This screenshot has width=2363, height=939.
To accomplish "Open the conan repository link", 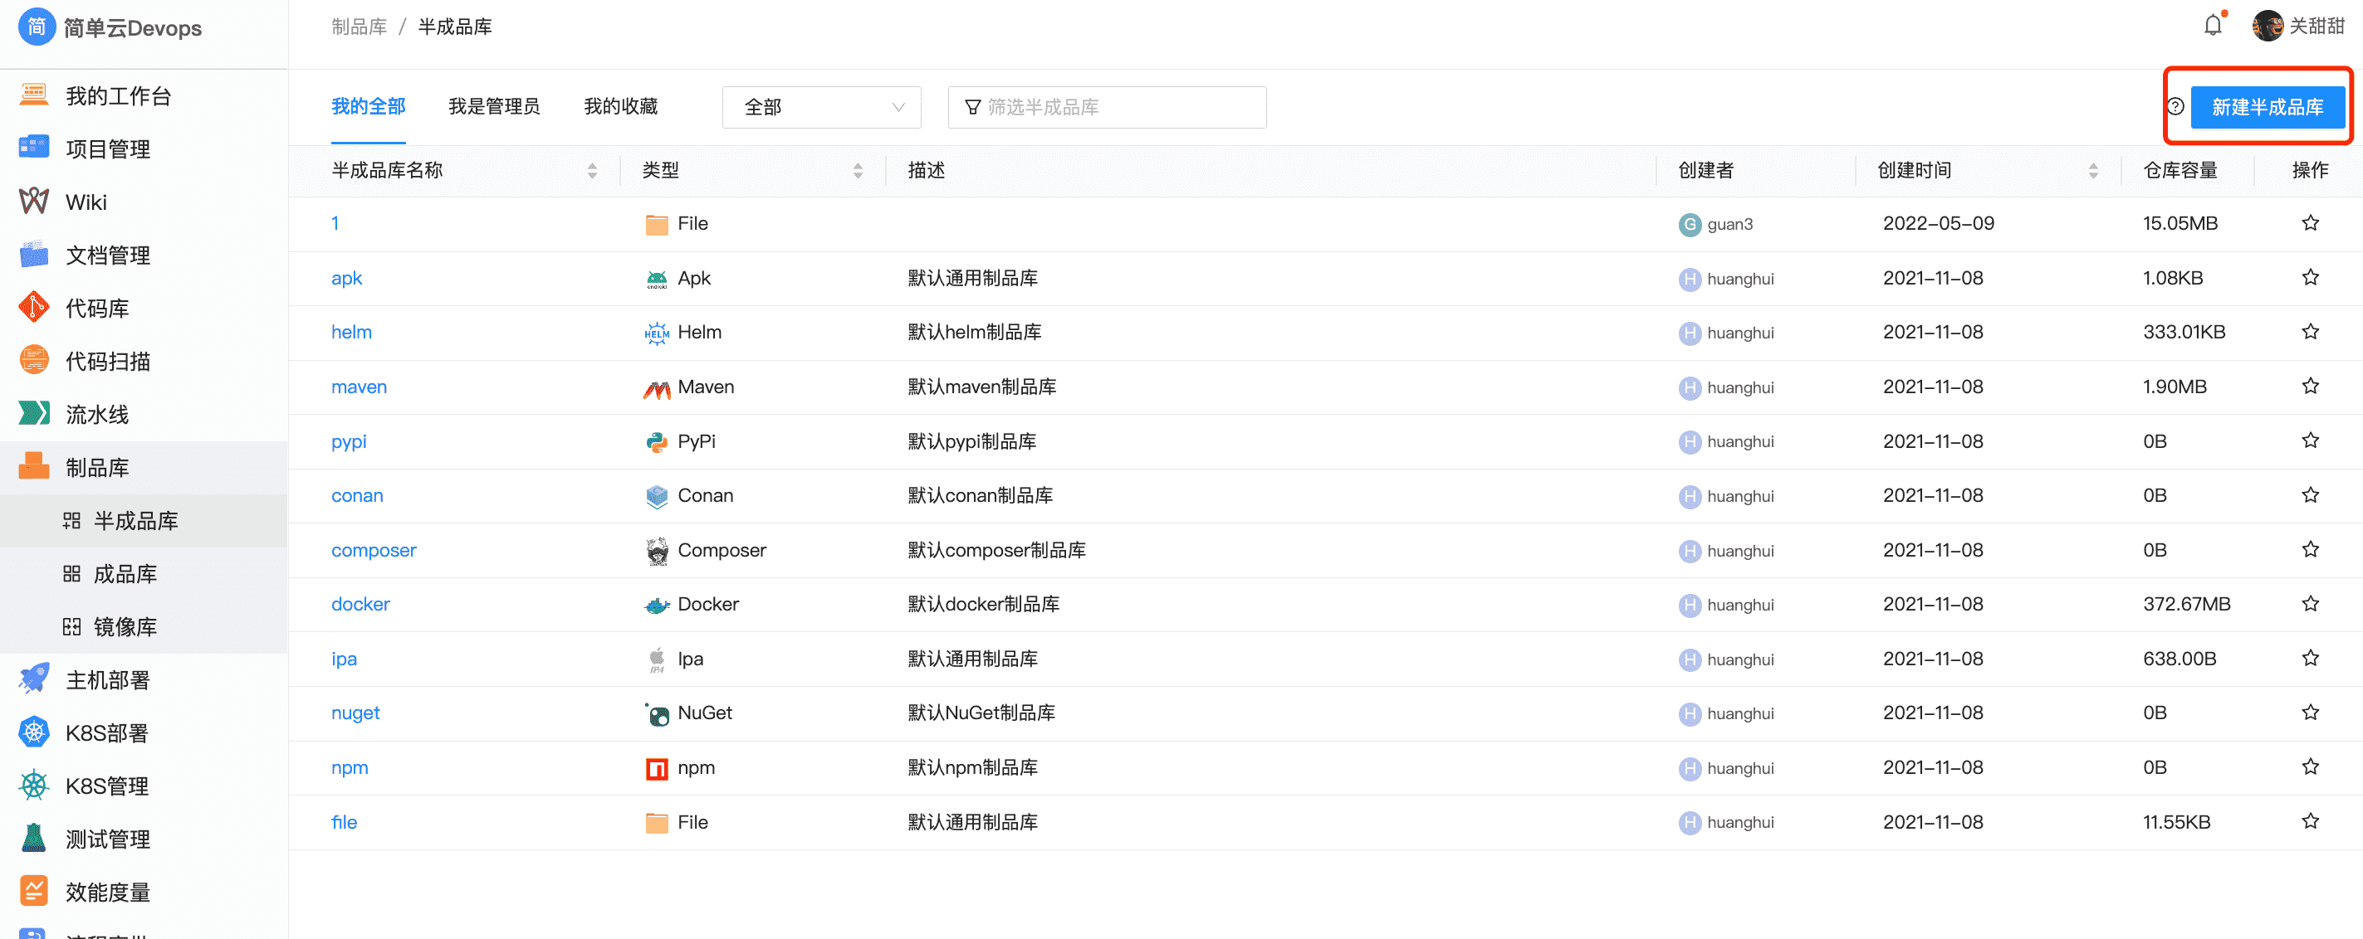I will click(357, 495).
